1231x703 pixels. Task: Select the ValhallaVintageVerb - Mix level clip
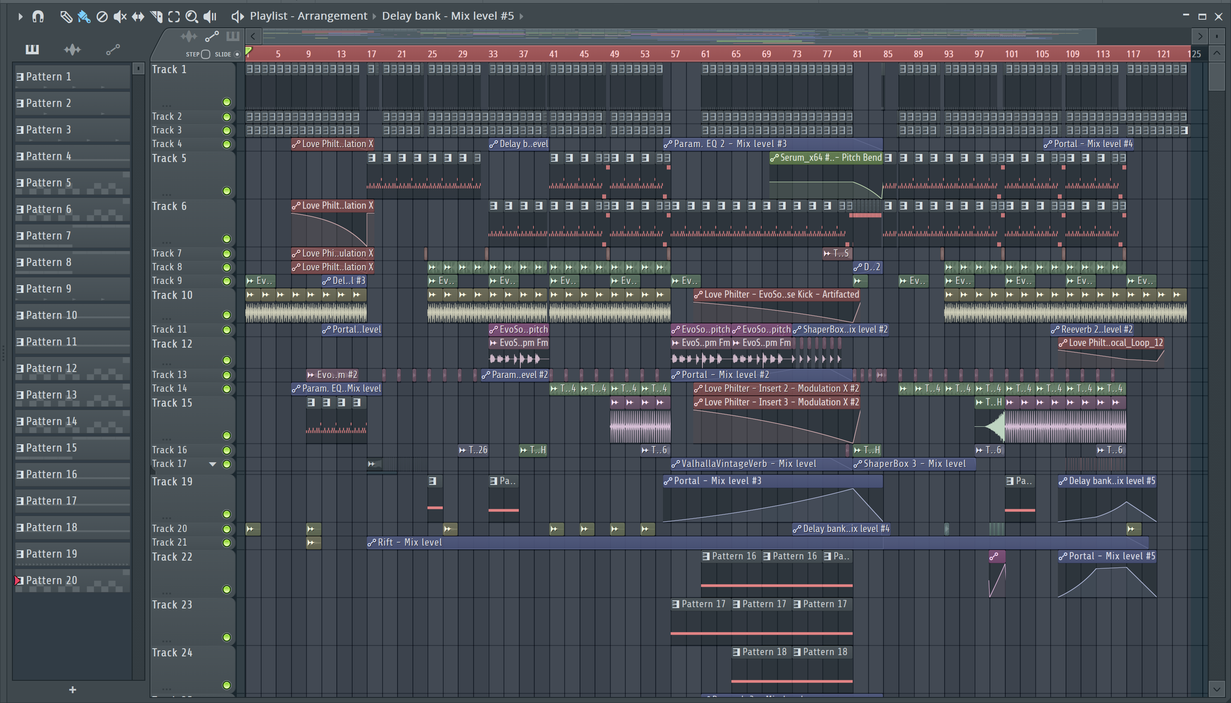coord(762,464)
